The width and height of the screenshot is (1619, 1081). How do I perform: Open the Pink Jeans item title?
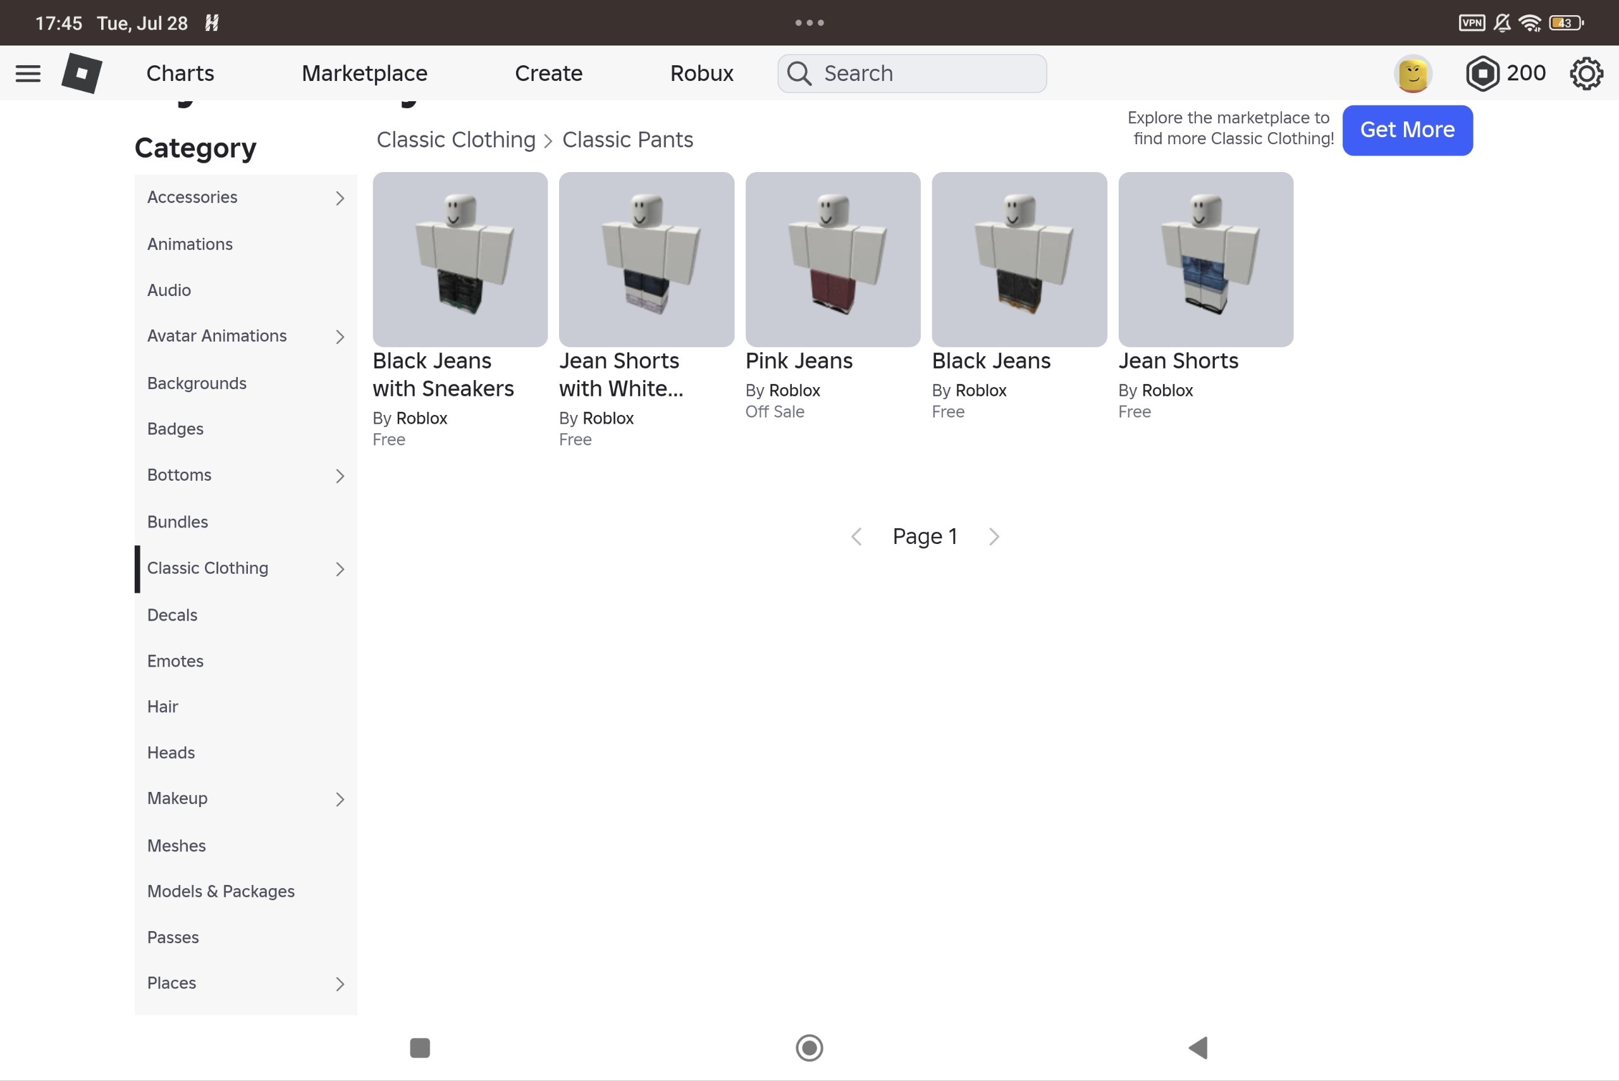coord(799,361)
